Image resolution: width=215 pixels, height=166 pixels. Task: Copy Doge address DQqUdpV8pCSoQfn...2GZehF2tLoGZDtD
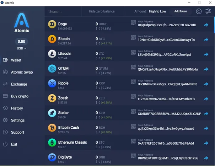point(167,25)
